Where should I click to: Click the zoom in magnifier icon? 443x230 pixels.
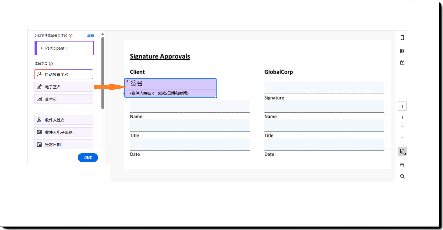402,165
